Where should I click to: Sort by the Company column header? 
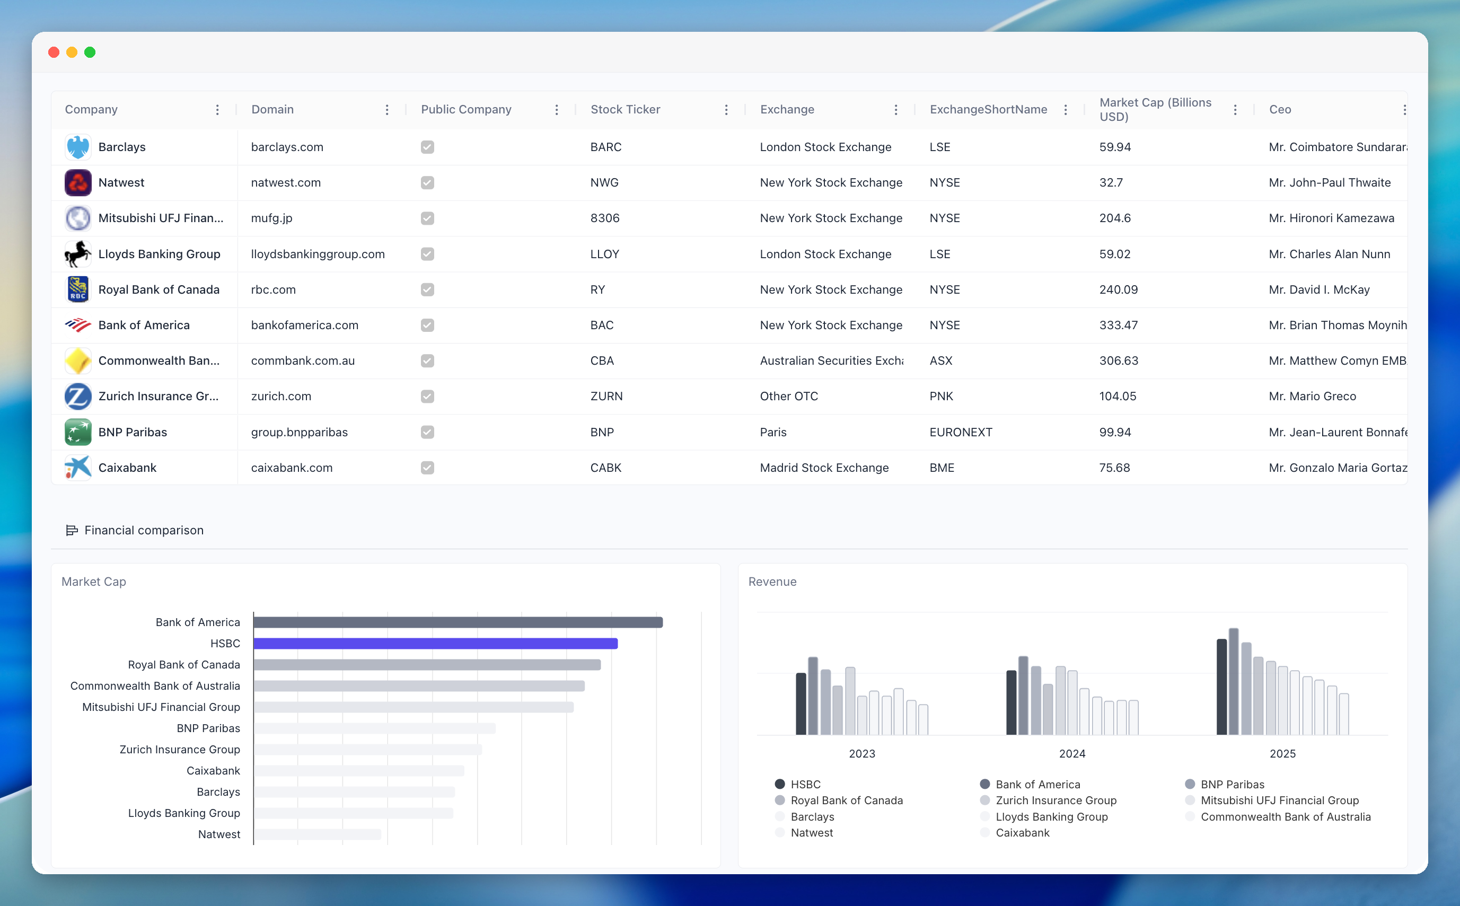tap(91, 110)
